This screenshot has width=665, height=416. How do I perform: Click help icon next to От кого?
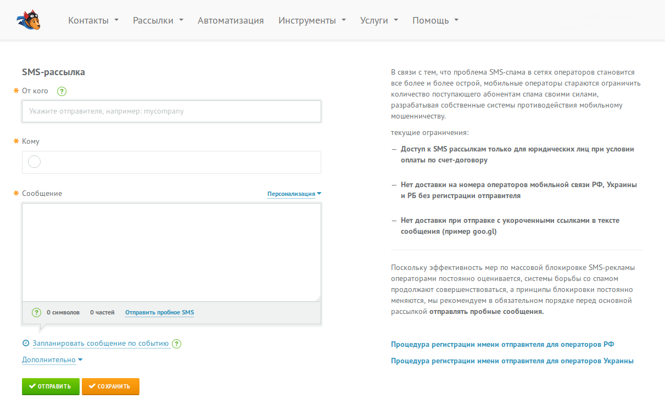[62, 92]
